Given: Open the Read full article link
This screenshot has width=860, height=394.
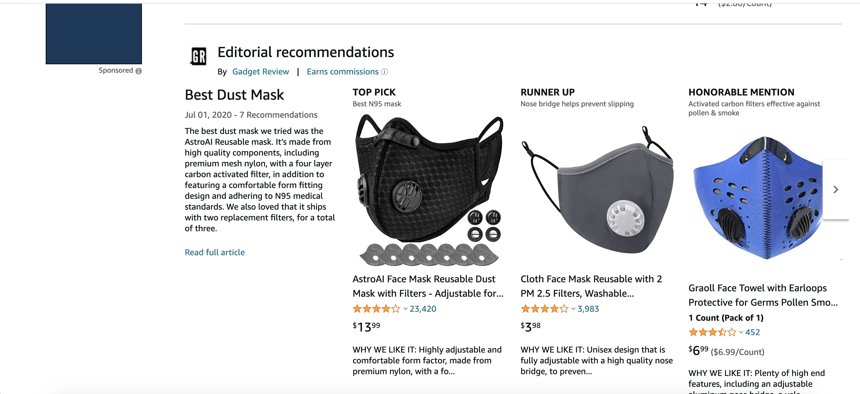Looking at the screenshot, I should coord(215,252).
